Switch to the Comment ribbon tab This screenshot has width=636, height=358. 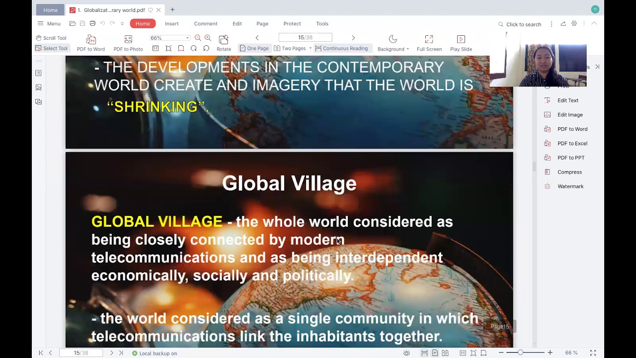206,23
